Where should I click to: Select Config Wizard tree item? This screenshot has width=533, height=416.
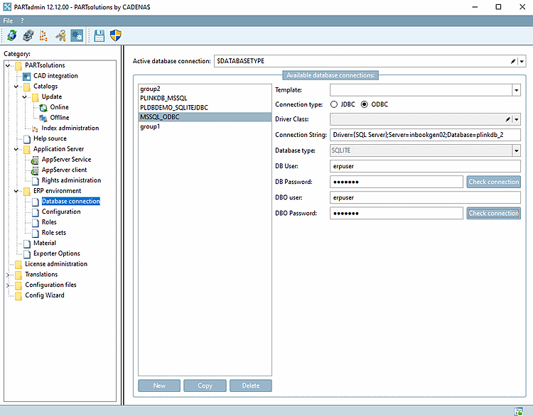point(45,295)
